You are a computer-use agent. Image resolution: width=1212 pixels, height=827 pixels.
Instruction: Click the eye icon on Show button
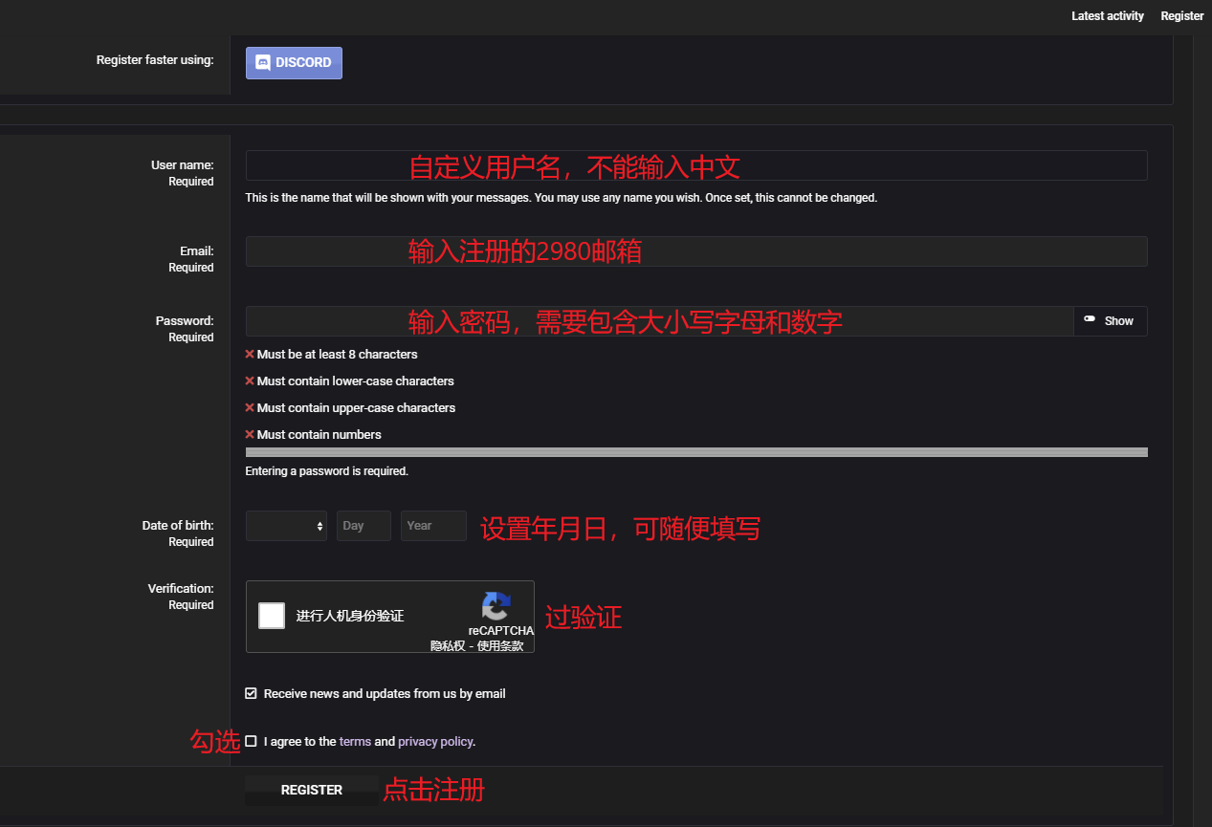[x=1091, y=320]
